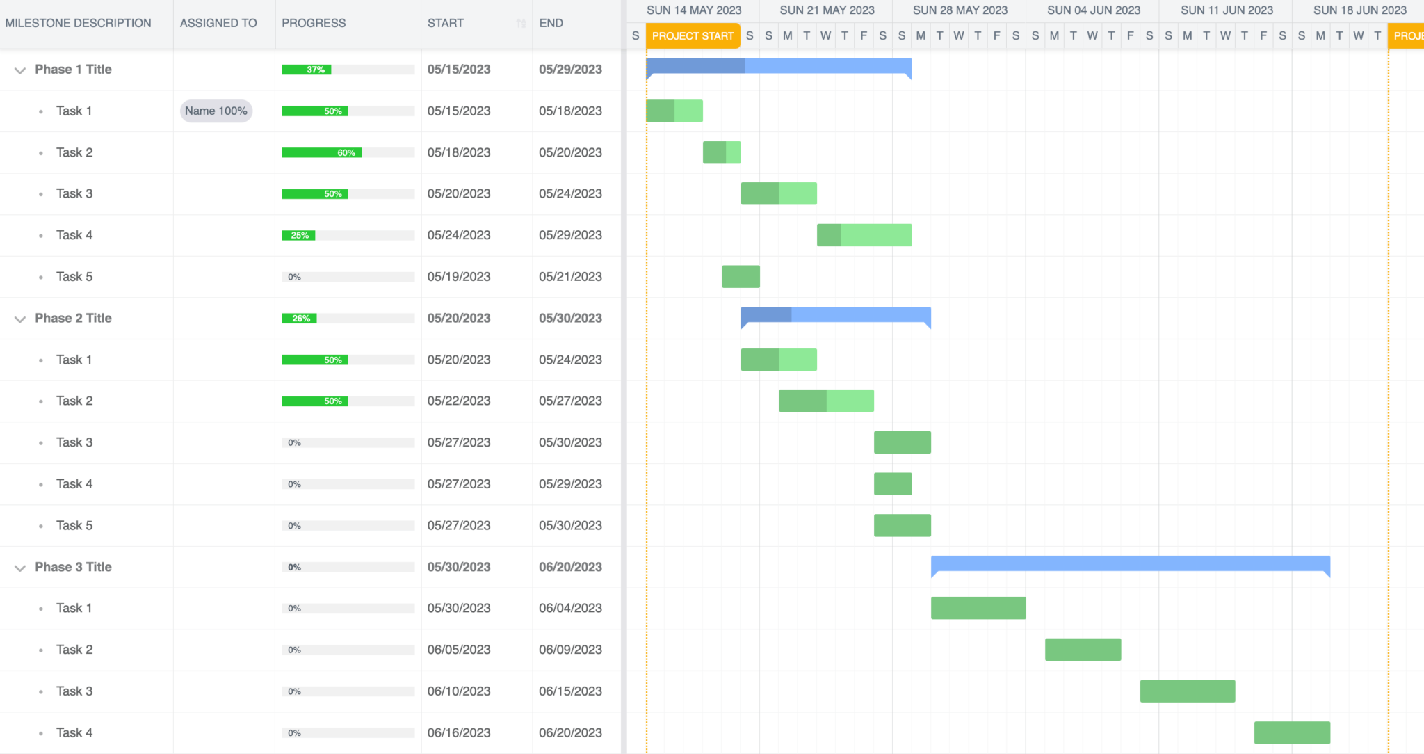1424x754 pixels.
Task: Collapse the Phase 1 Title row
Action: (x=19, y=70)
